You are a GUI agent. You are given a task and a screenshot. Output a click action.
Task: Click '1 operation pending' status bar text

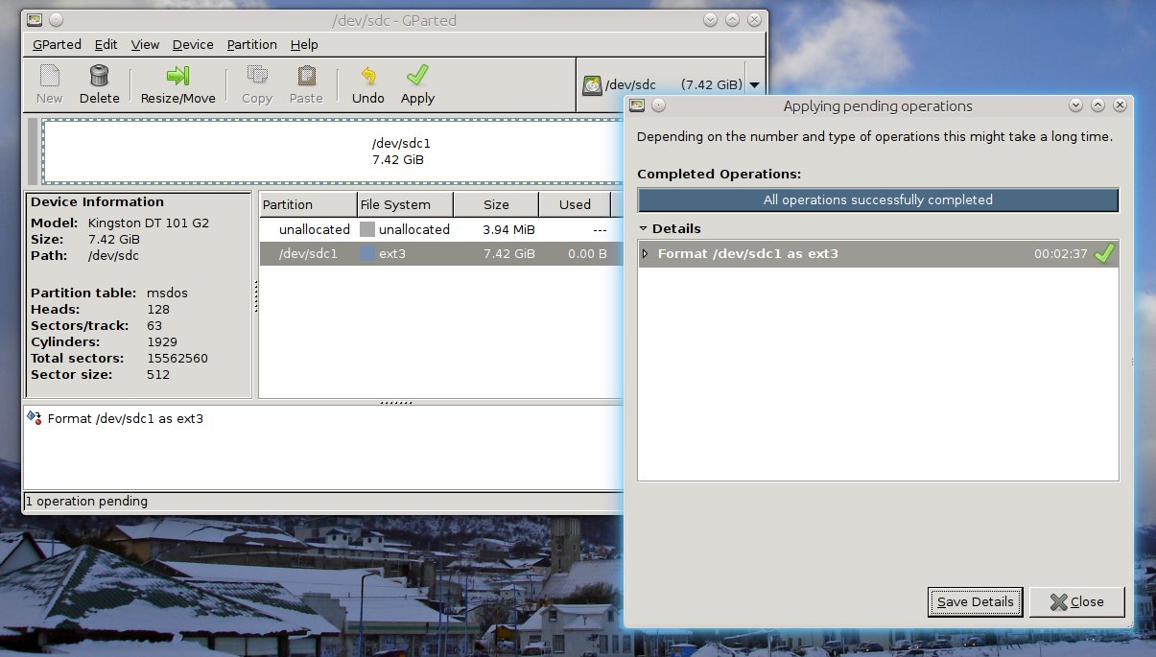[x=86, y=501]
